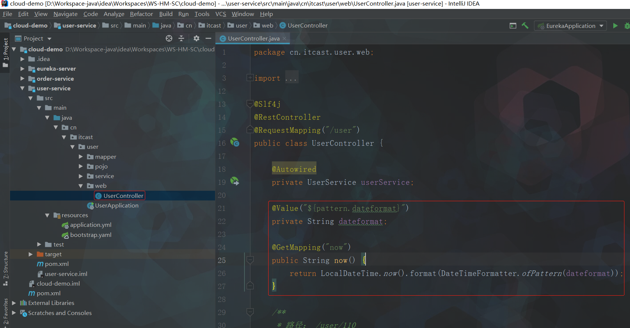Collapse the Javadoc comment fold on line 29

(x=250, y=312)
